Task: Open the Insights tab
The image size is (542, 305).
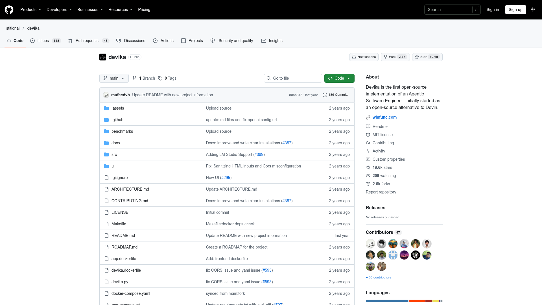Action: pos(272,41)
